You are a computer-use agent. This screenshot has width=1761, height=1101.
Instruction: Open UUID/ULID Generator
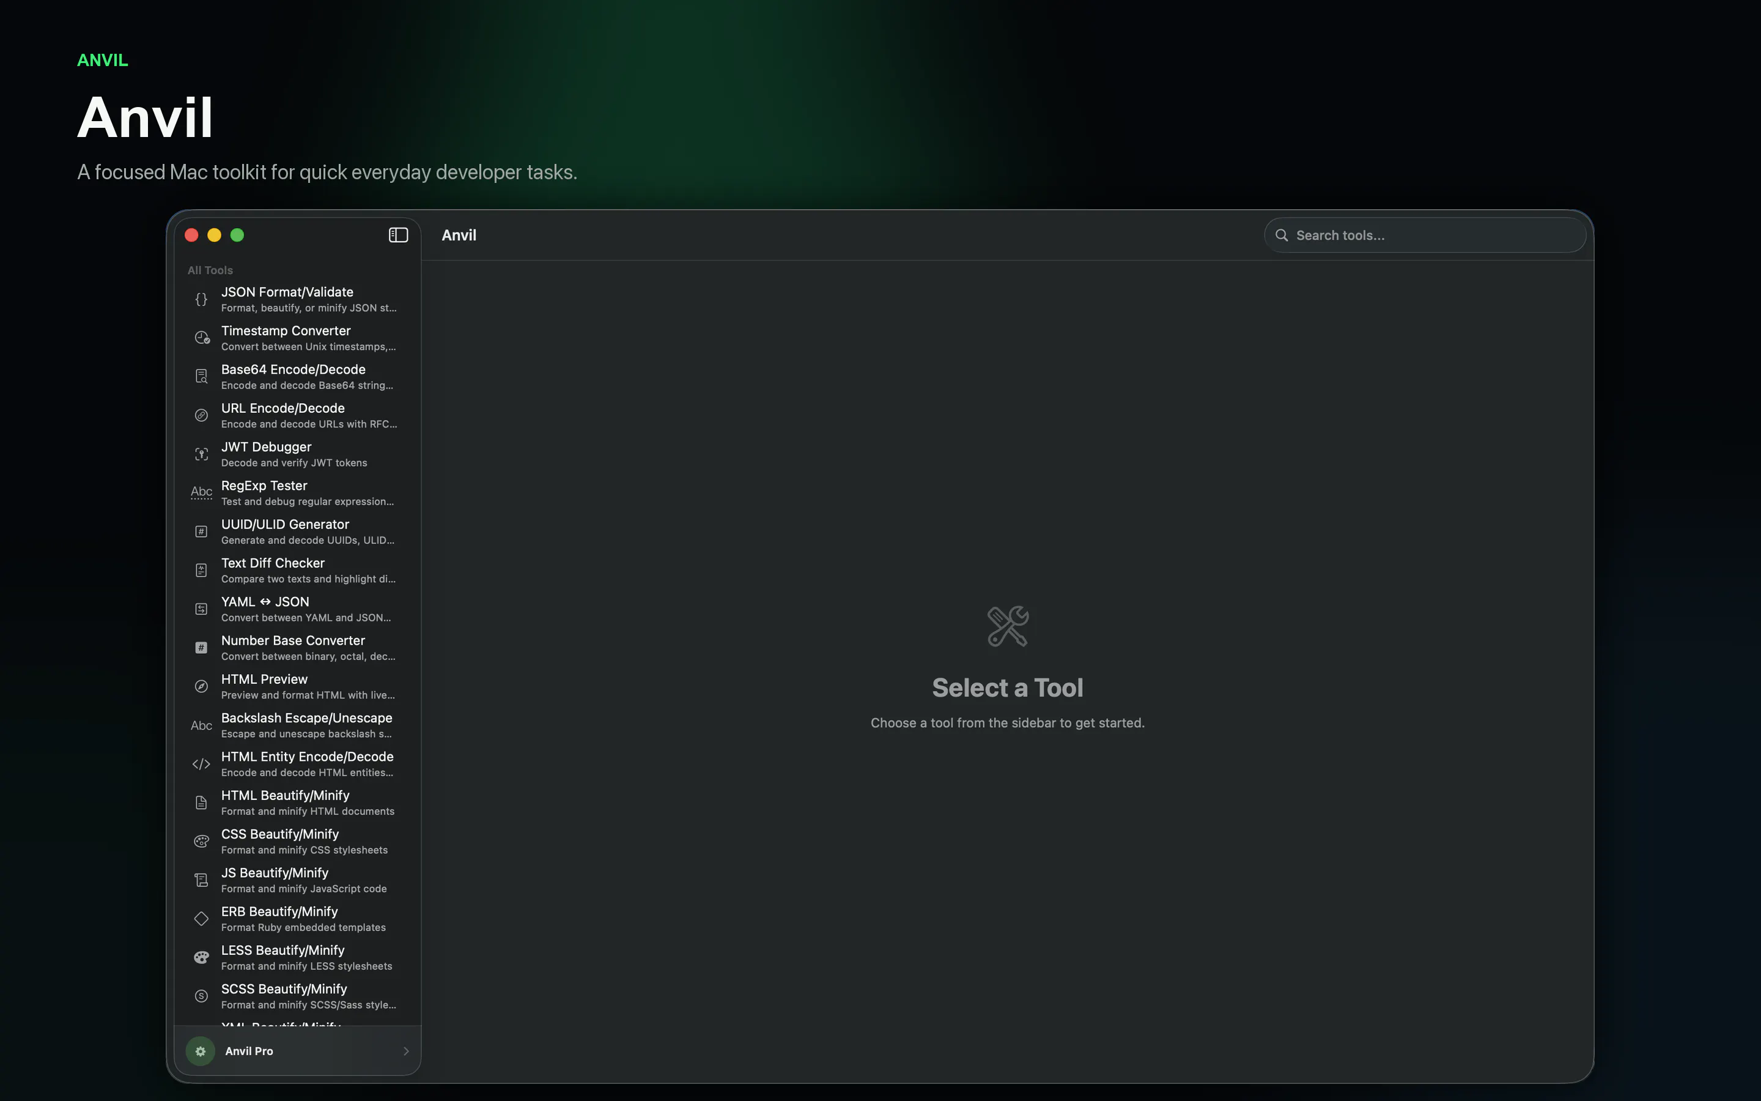click(298, 532)
